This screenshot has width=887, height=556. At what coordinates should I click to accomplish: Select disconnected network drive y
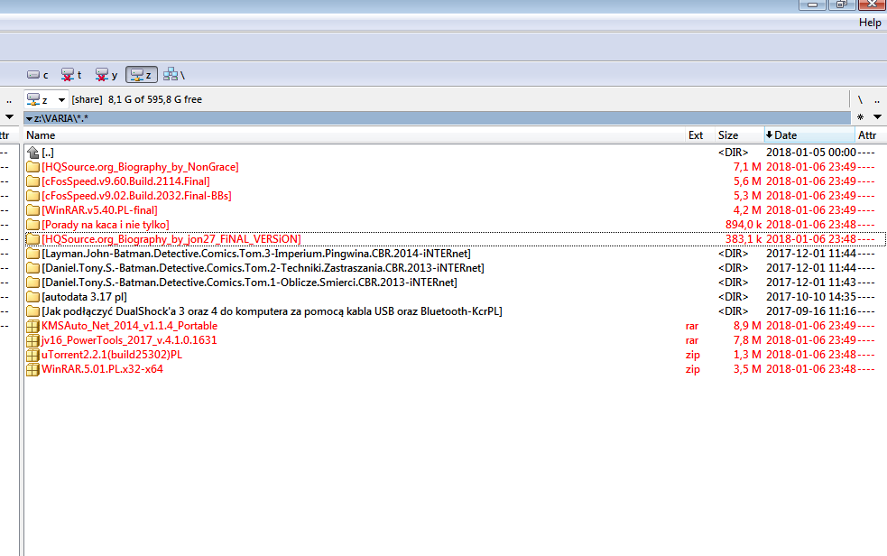coord(106,75)
